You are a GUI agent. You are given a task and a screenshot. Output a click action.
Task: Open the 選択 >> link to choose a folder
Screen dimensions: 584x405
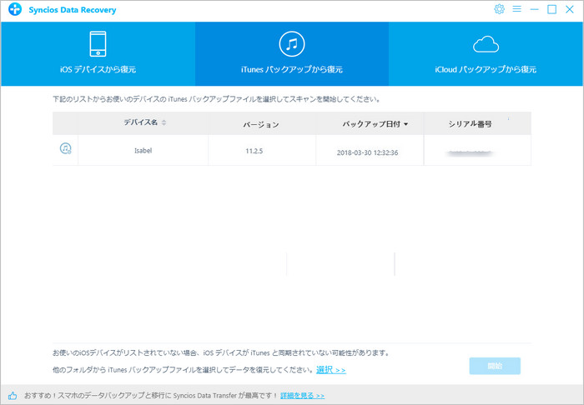[331, 370]
